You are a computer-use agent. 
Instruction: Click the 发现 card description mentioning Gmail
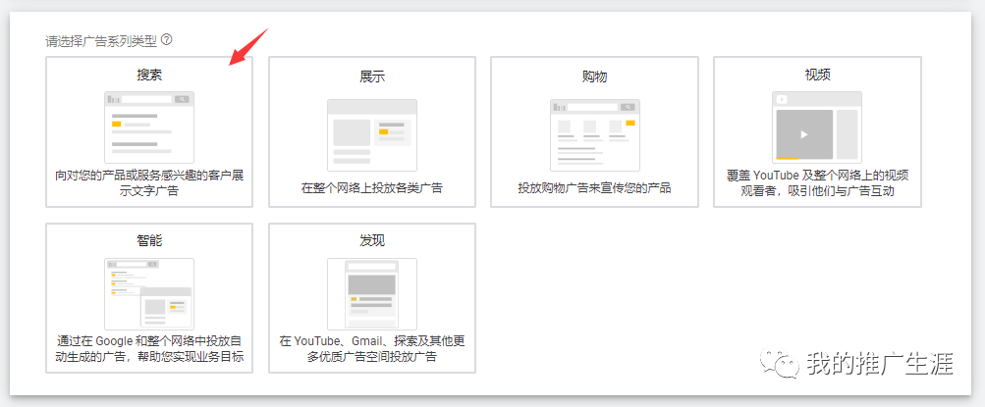coord(372,350)
